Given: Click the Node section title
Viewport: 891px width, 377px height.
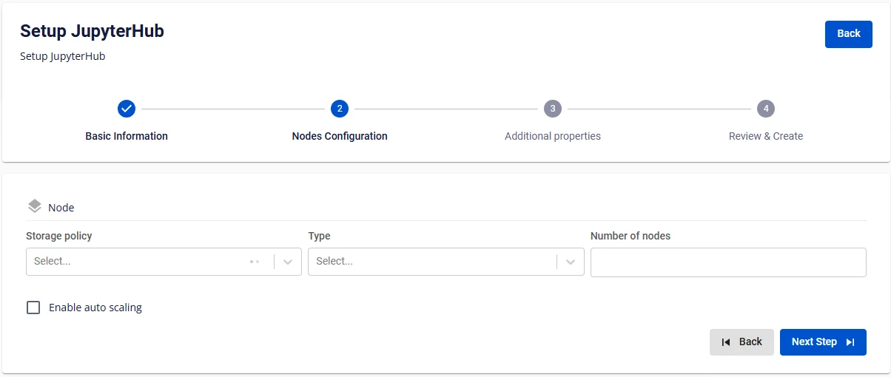Looking at the screenshot, I should [61, 208].
